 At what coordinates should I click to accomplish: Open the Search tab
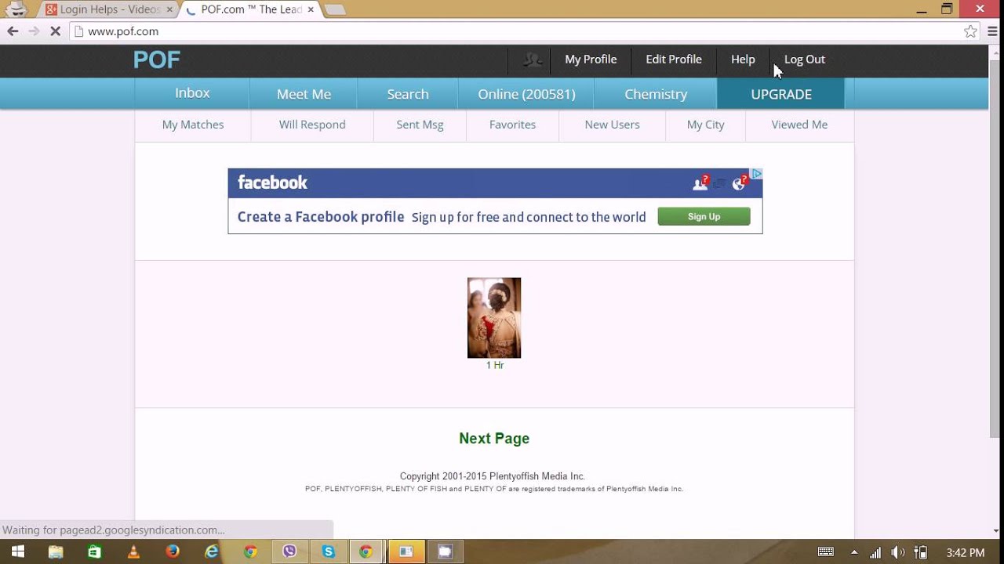(x=408, y=94)
